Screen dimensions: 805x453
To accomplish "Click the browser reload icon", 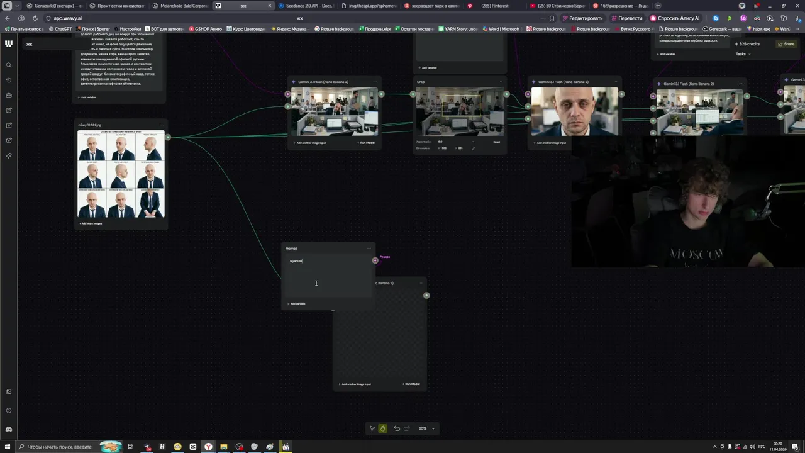I will [35, 18].
